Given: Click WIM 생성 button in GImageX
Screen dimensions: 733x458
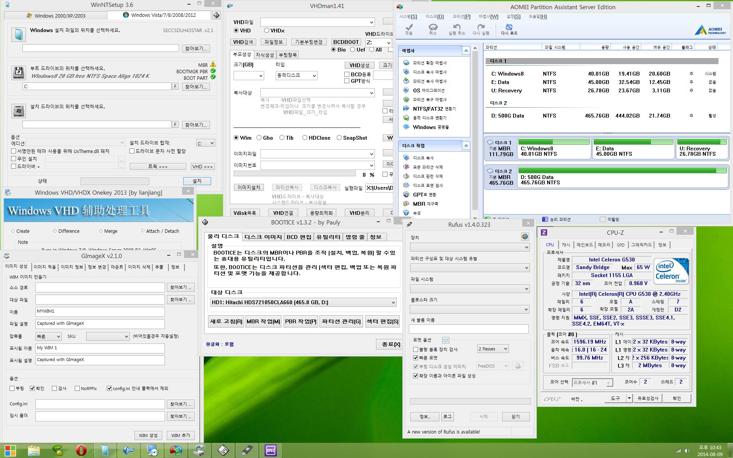Looking at the screenshot, I should [148, 435].
